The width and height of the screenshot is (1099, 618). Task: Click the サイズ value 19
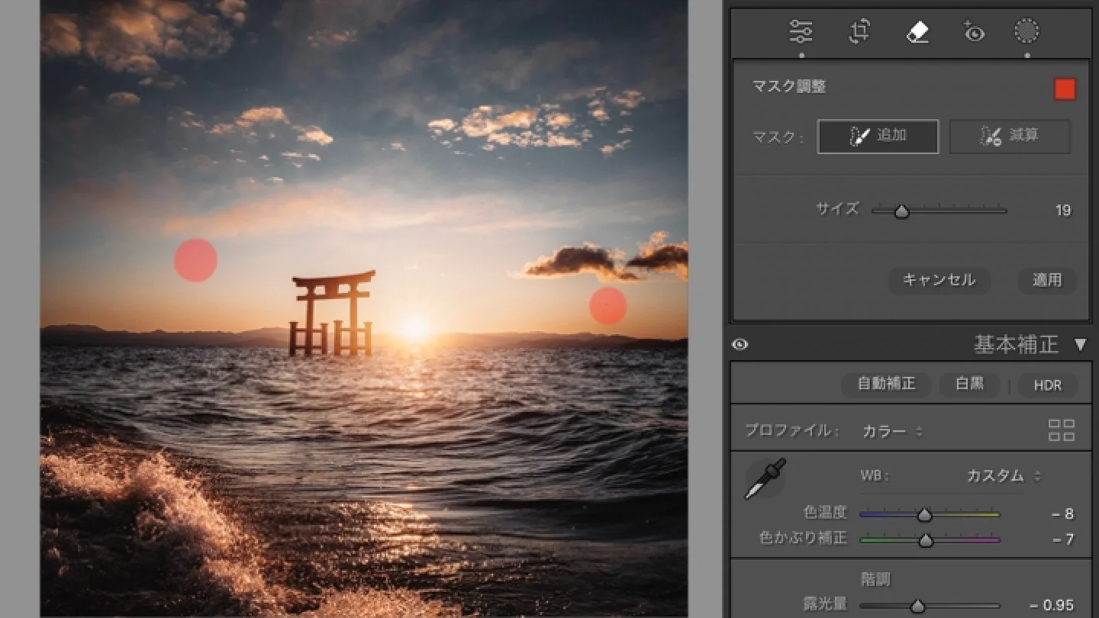pyautogui.click(x=1063, y=211)
